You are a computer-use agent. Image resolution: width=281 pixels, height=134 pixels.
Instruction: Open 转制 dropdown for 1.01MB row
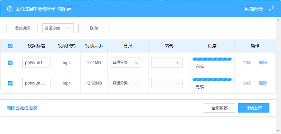tap(167, 63)
